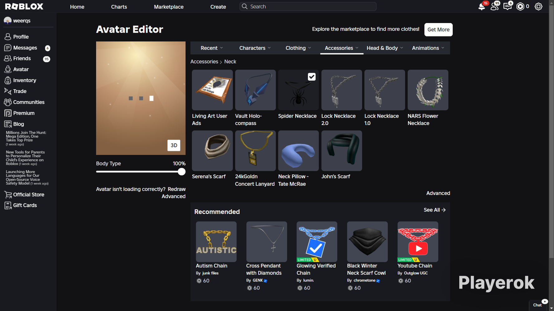
Task: Open the settings gear icon
Action: [x=538, y=7]
